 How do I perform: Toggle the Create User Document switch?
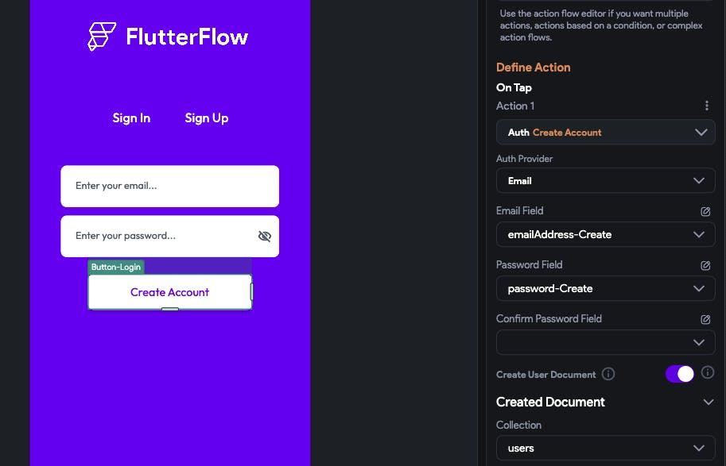click(x=680, y=374)
